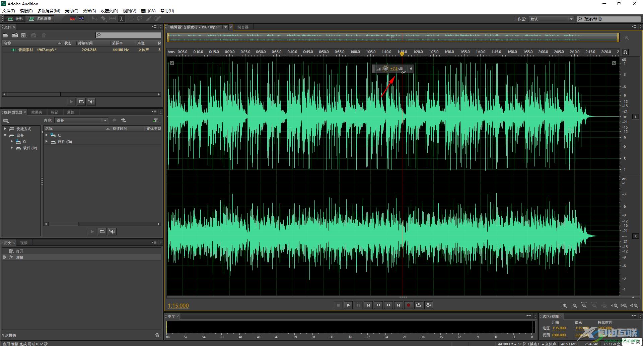The height and width of the screenshot is (346, 643).
Task: Click Add Shortcut plus icon in Media Browser
Action: click(x=123, y=120)
